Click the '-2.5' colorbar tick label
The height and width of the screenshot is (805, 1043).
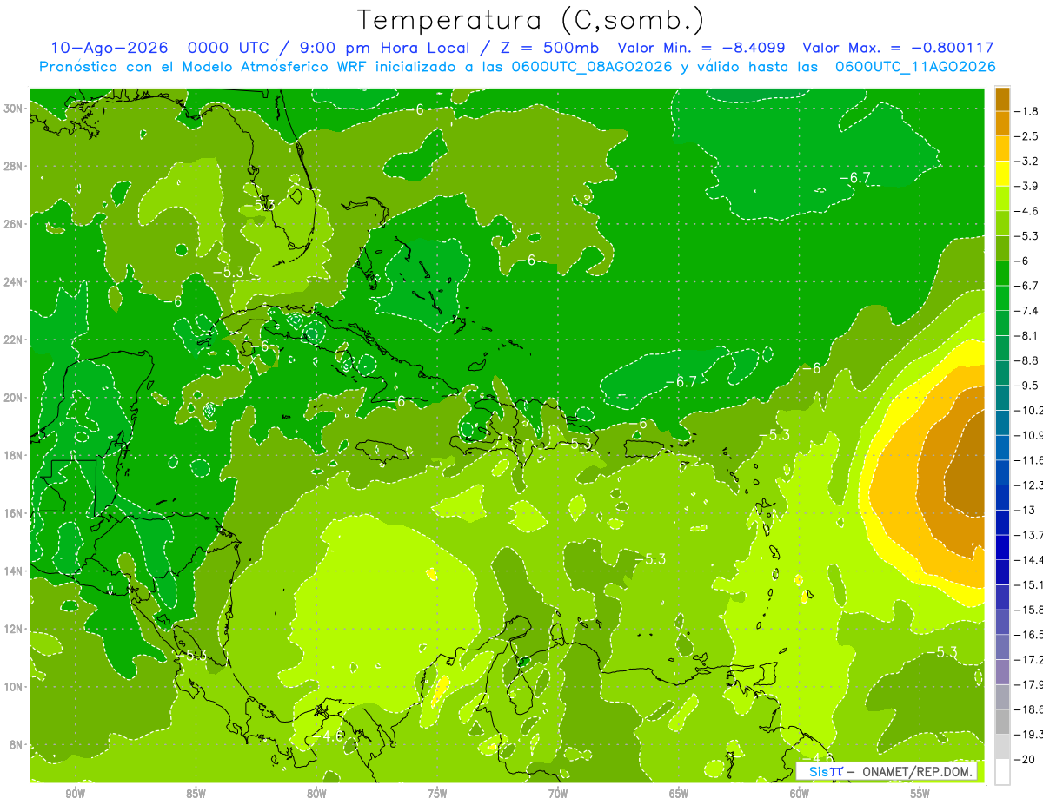coord(1027,136)
